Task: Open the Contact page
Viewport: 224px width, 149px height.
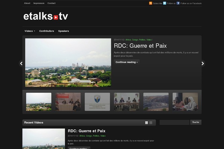Action: click(52, 3)
